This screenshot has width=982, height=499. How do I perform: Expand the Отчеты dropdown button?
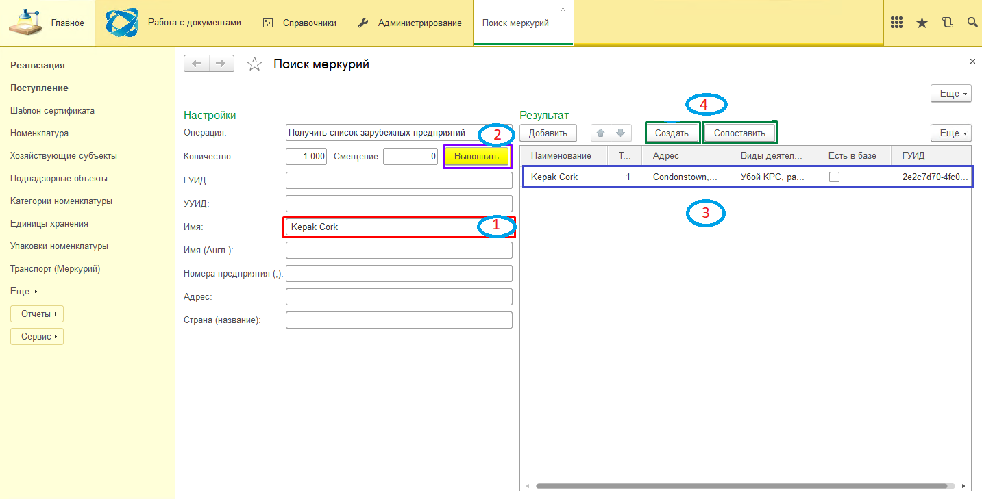(x=37, y=314)
